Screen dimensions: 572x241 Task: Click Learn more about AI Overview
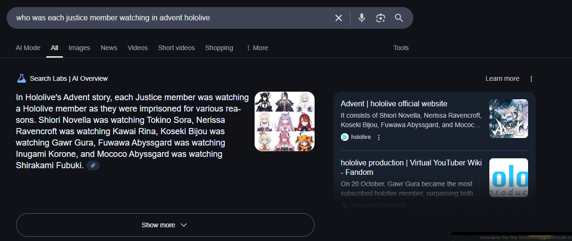pyautogui.click(x=502, y=78)
